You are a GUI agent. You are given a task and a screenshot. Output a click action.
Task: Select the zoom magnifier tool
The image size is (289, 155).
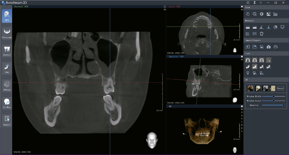(x=254, y=14)
